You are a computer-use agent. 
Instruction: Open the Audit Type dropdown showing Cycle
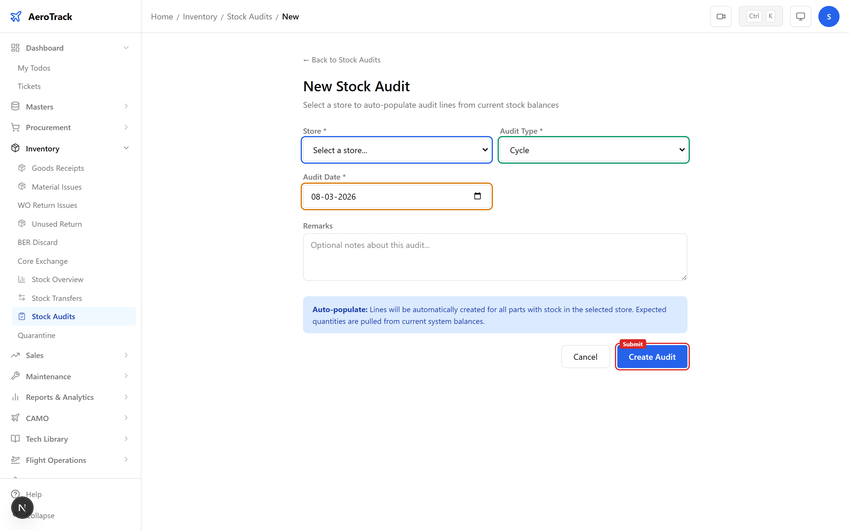pyautogui.click(x=593, y=150)
